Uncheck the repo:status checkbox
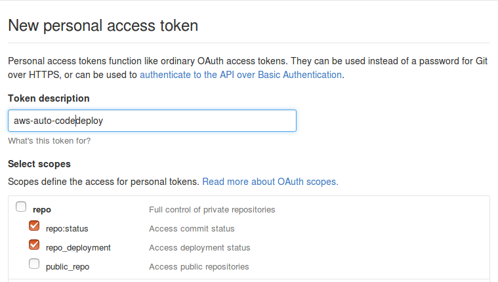The width and height of the screenshot is (498, 282). 34,226
